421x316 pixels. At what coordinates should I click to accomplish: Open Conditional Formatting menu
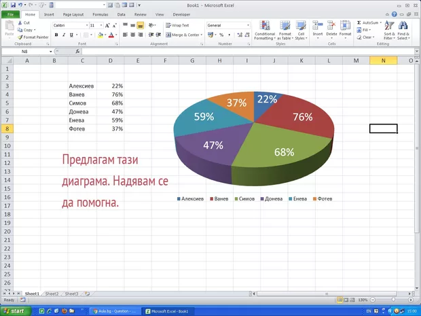[x=265, y=30]
